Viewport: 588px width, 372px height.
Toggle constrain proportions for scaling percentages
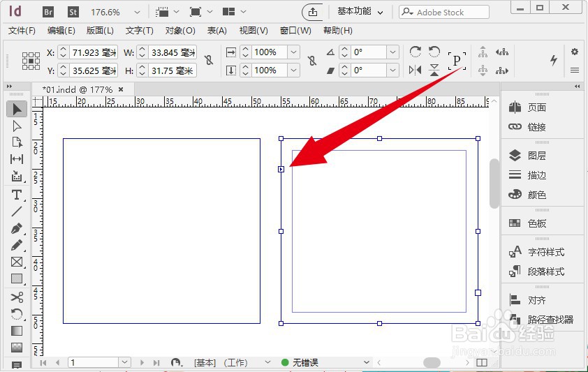tap(311, 61)
